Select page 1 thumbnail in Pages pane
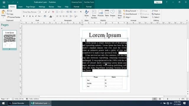The width and height of the screenshot is (189, 106). 9,40
